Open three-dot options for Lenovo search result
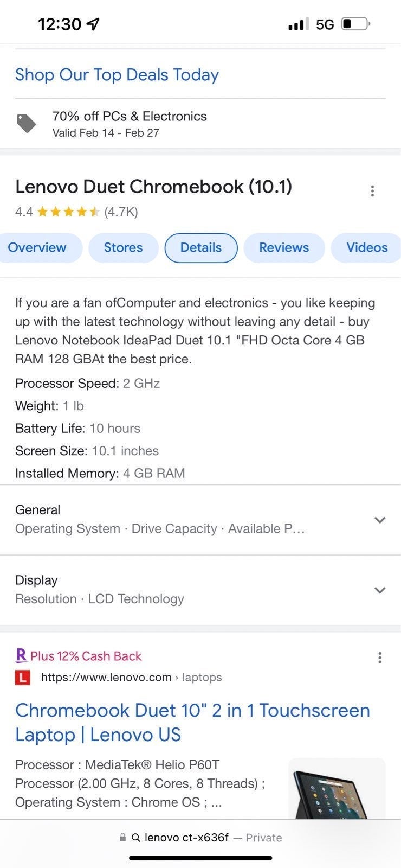Viewport: 401px width, 868px height. point(380,658)
